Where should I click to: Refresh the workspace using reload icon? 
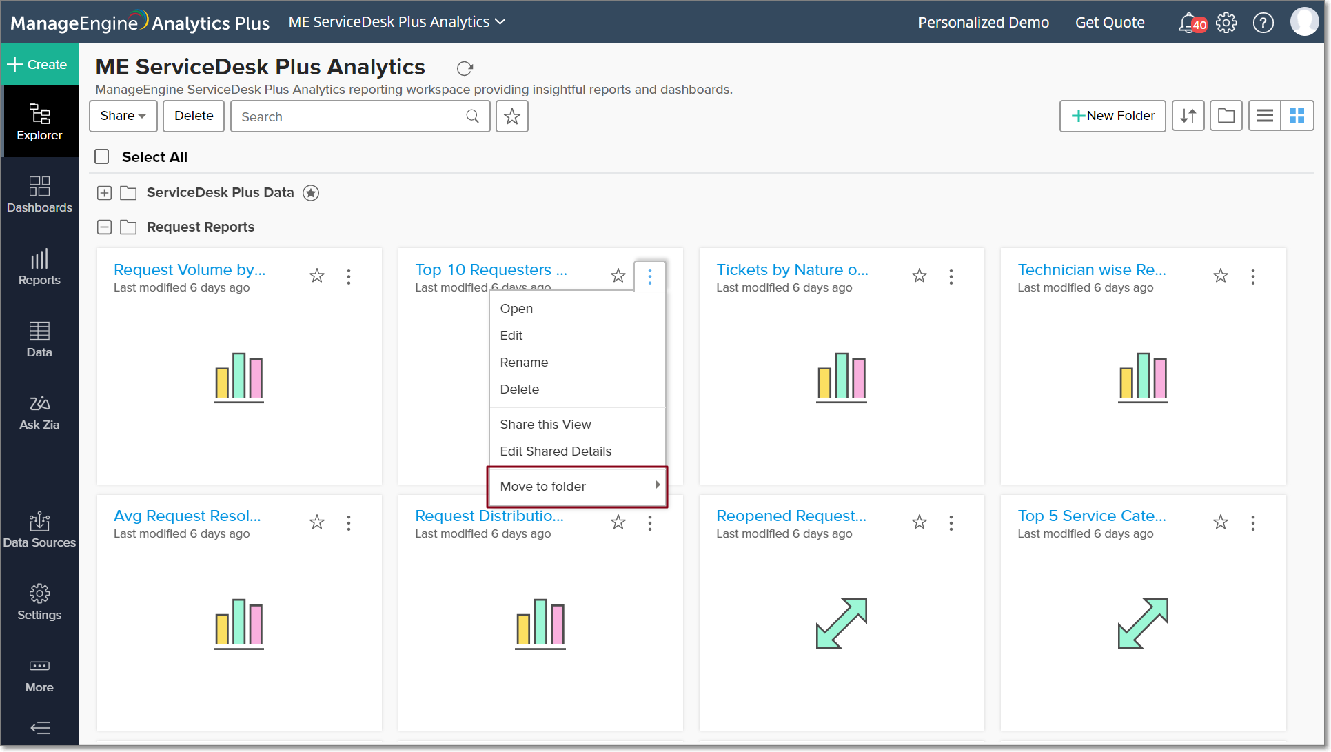point(465,68)
